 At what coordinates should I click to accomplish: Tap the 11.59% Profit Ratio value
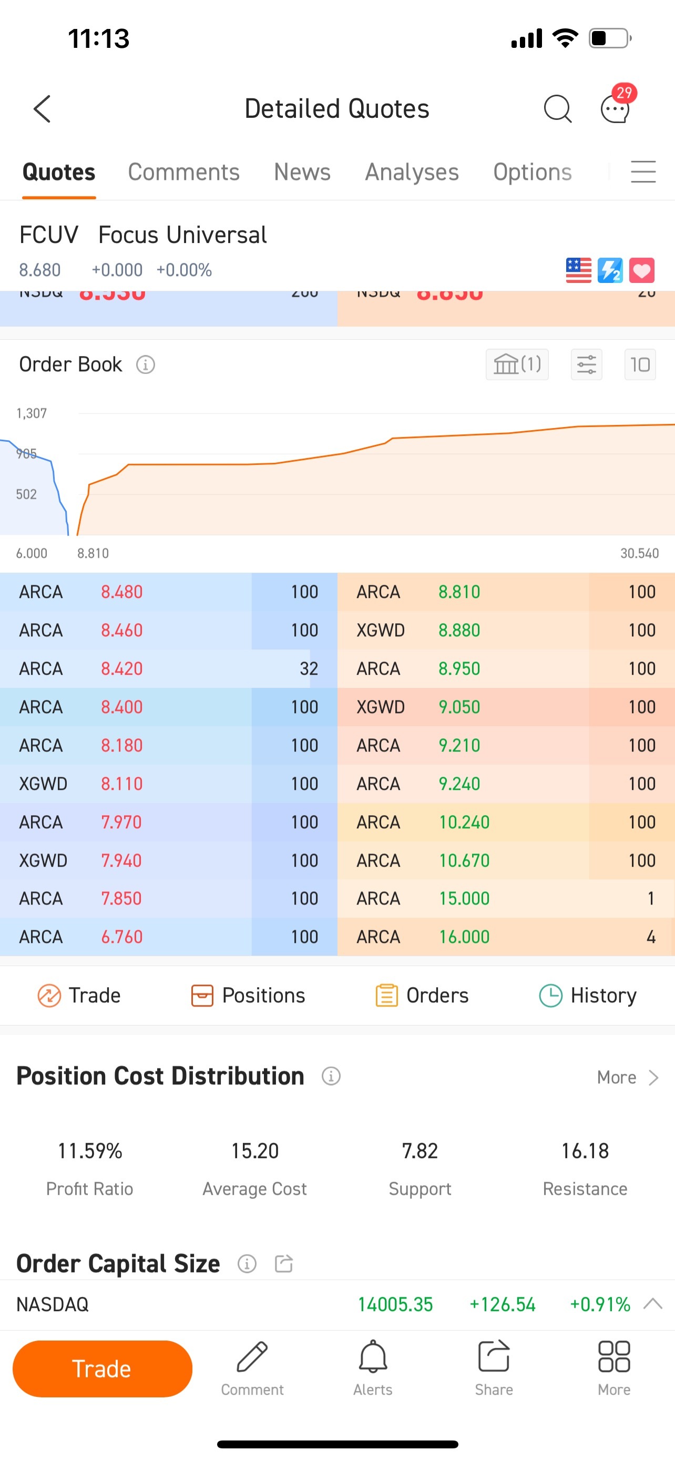[90, 1151]
